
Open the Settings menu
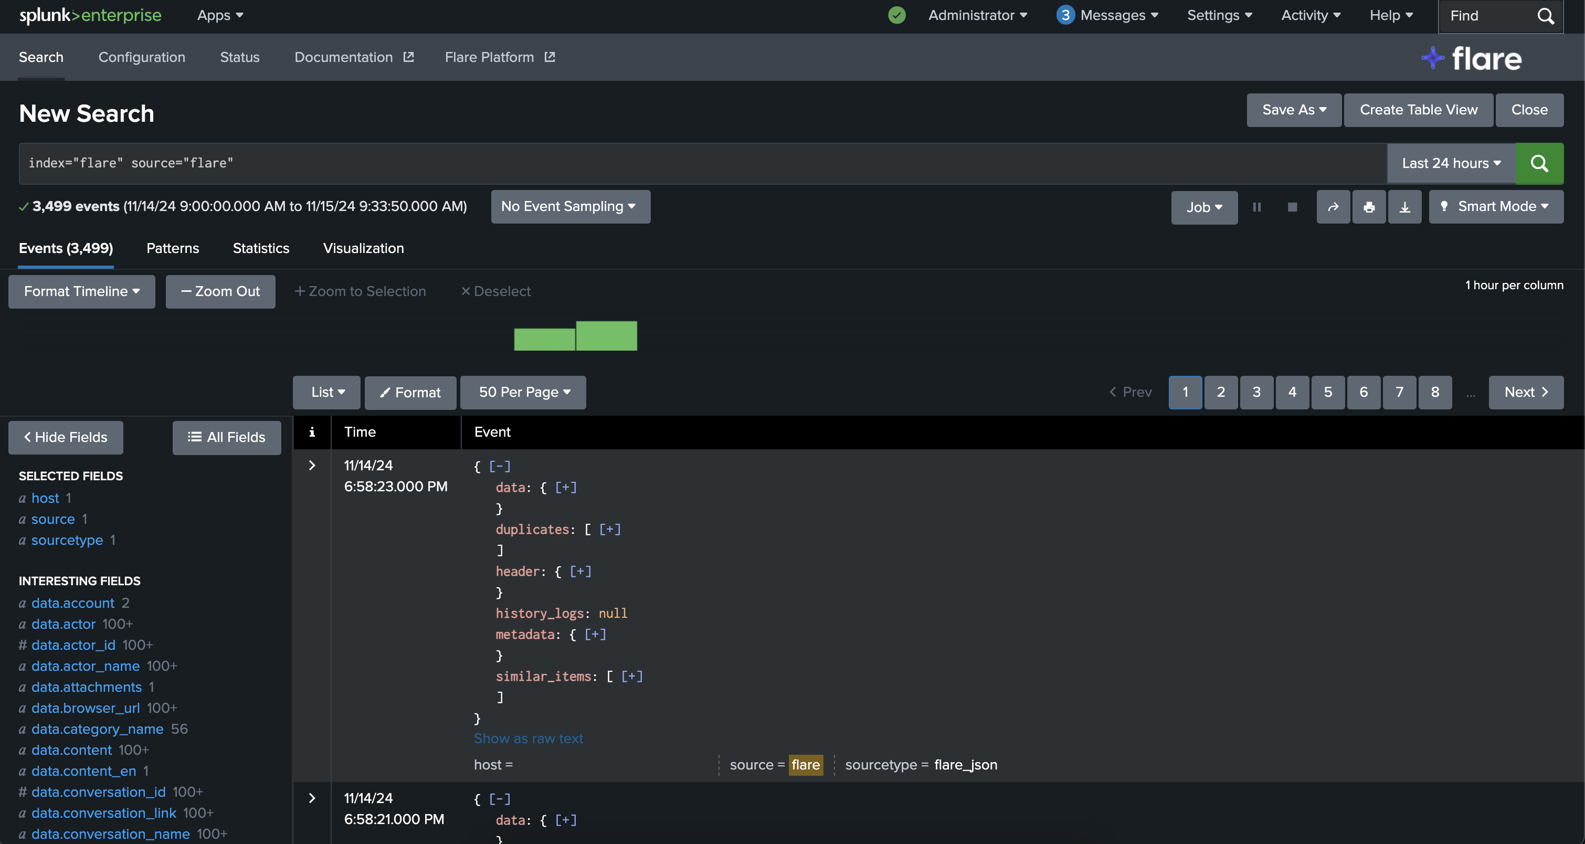[1219, 15]
